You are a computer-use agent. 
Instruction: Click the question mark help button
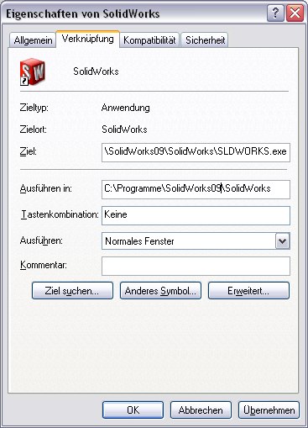click(x=275, y=13)
